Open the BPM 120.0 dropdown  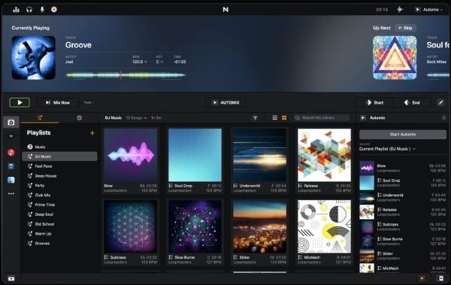point(140,62)
